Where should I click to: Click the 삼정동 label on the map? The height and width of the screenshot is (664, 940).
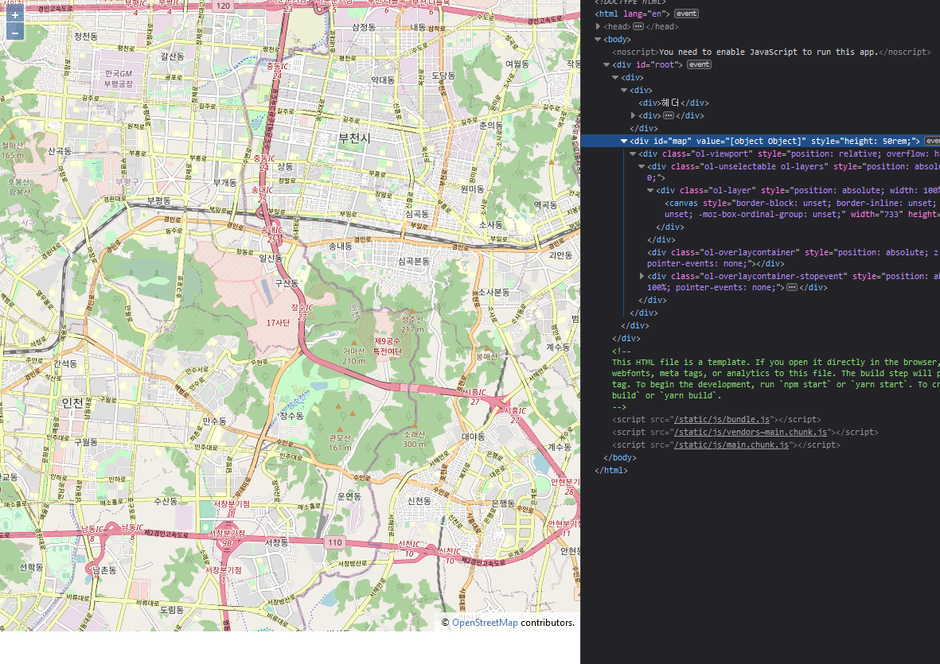point(363,27)
